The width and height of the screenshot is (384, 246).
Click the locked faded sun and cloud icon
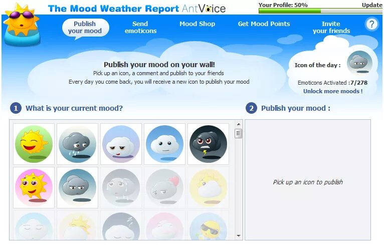pyautogui.click(x=77, y=225)
